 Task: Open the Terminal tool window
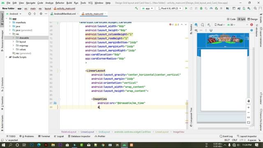tap(44, 136)
